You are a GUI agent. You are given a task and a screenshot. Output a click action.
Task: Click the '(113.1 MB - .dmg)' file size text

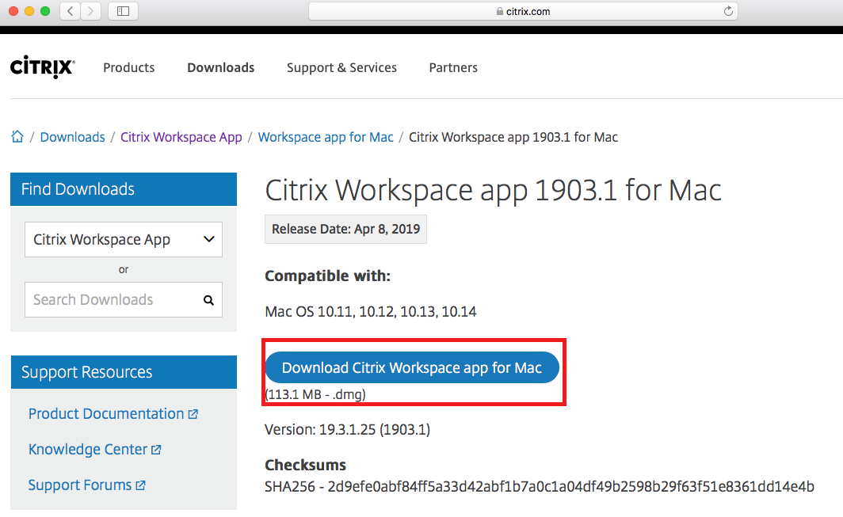pos(315,394)
